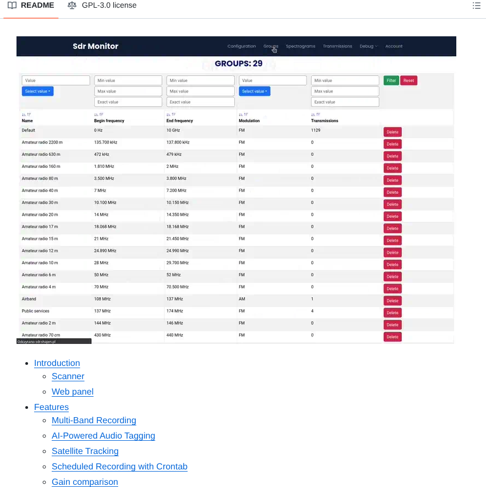Click the Begin frequency Min value field
486x487 pixels.
pyautogui.click(x=128, y=81)
